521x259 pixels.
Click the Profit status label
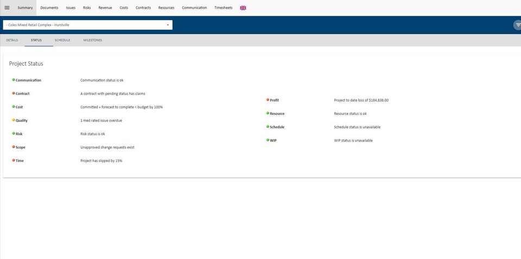(275, 100)
